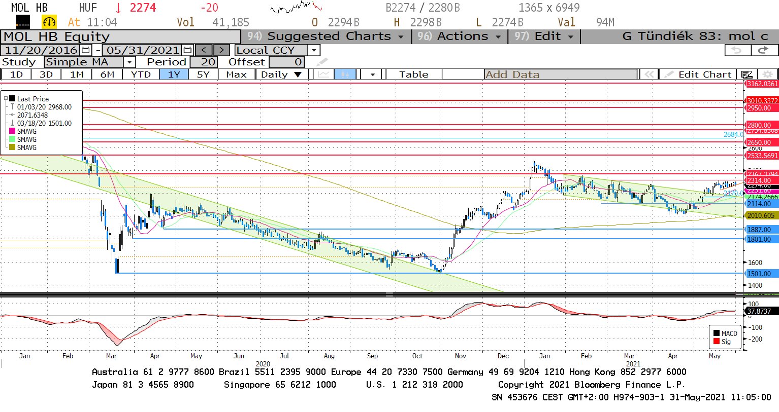Click the red down arrow beside price 2274
The image size is (779, 412).
pos(118,8)
